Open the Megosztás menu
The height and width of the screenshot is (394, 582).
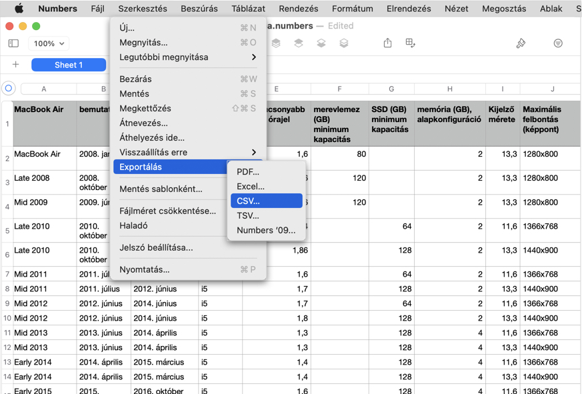504,8
